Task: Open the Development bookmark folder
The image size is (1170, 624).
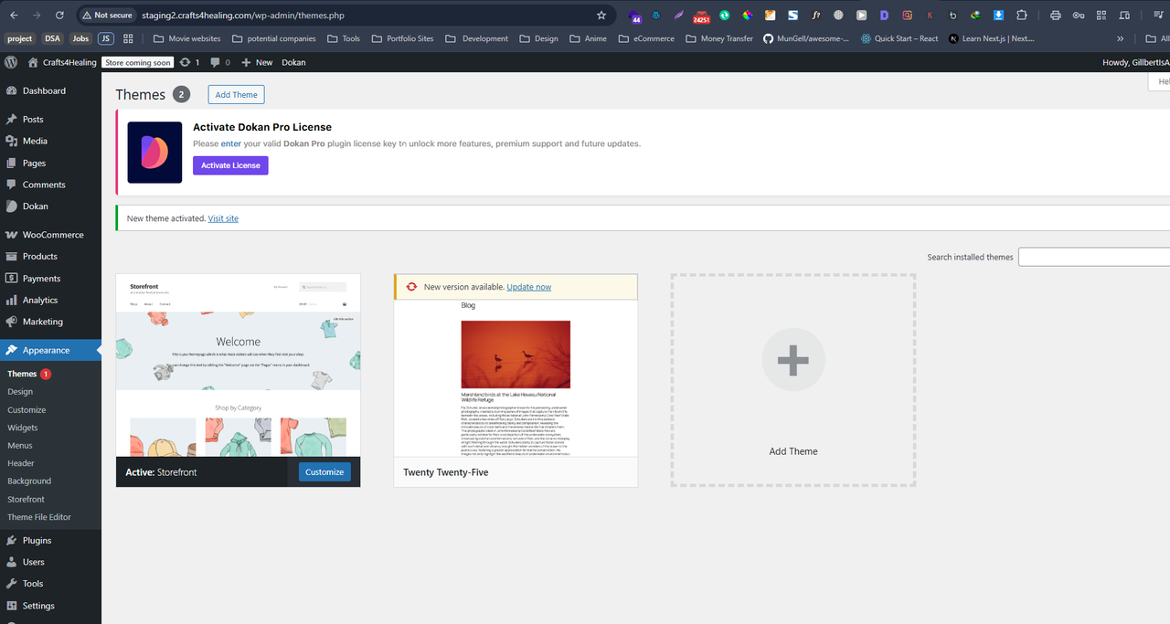Action: coord(477,38)
